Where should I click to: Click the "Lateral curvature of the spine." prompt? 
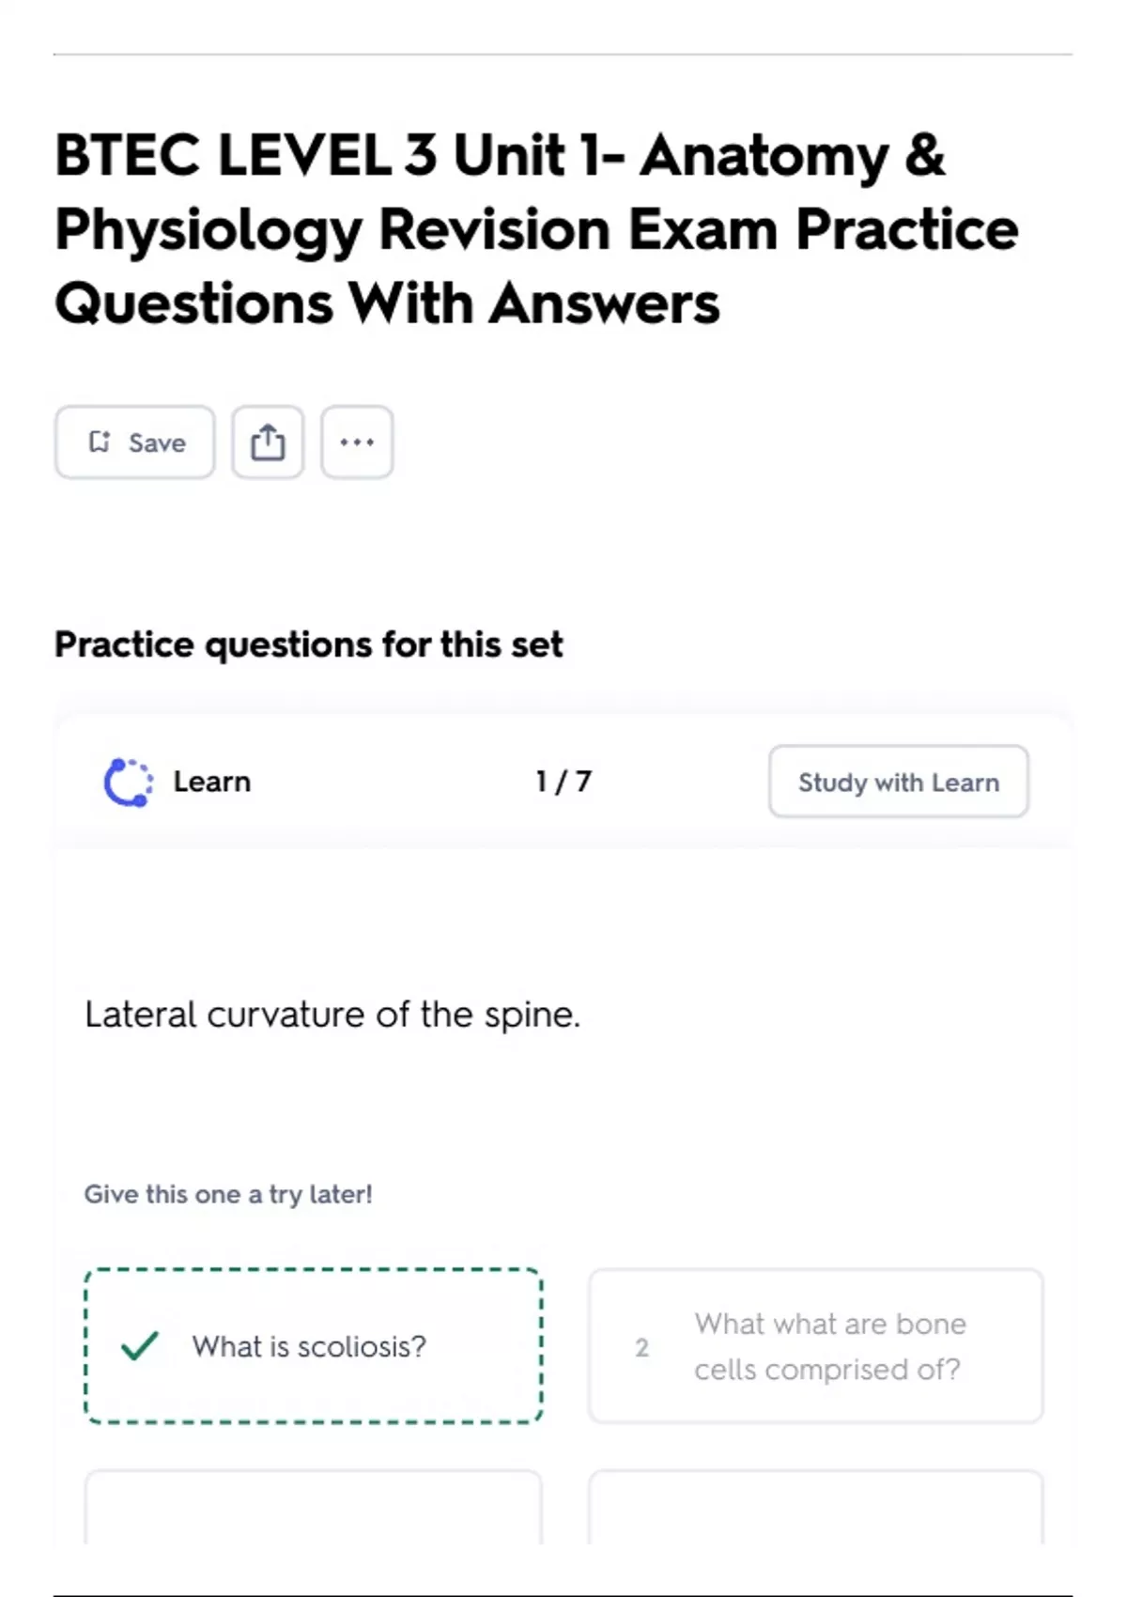pyautogui.click(x=332, y=1015)
